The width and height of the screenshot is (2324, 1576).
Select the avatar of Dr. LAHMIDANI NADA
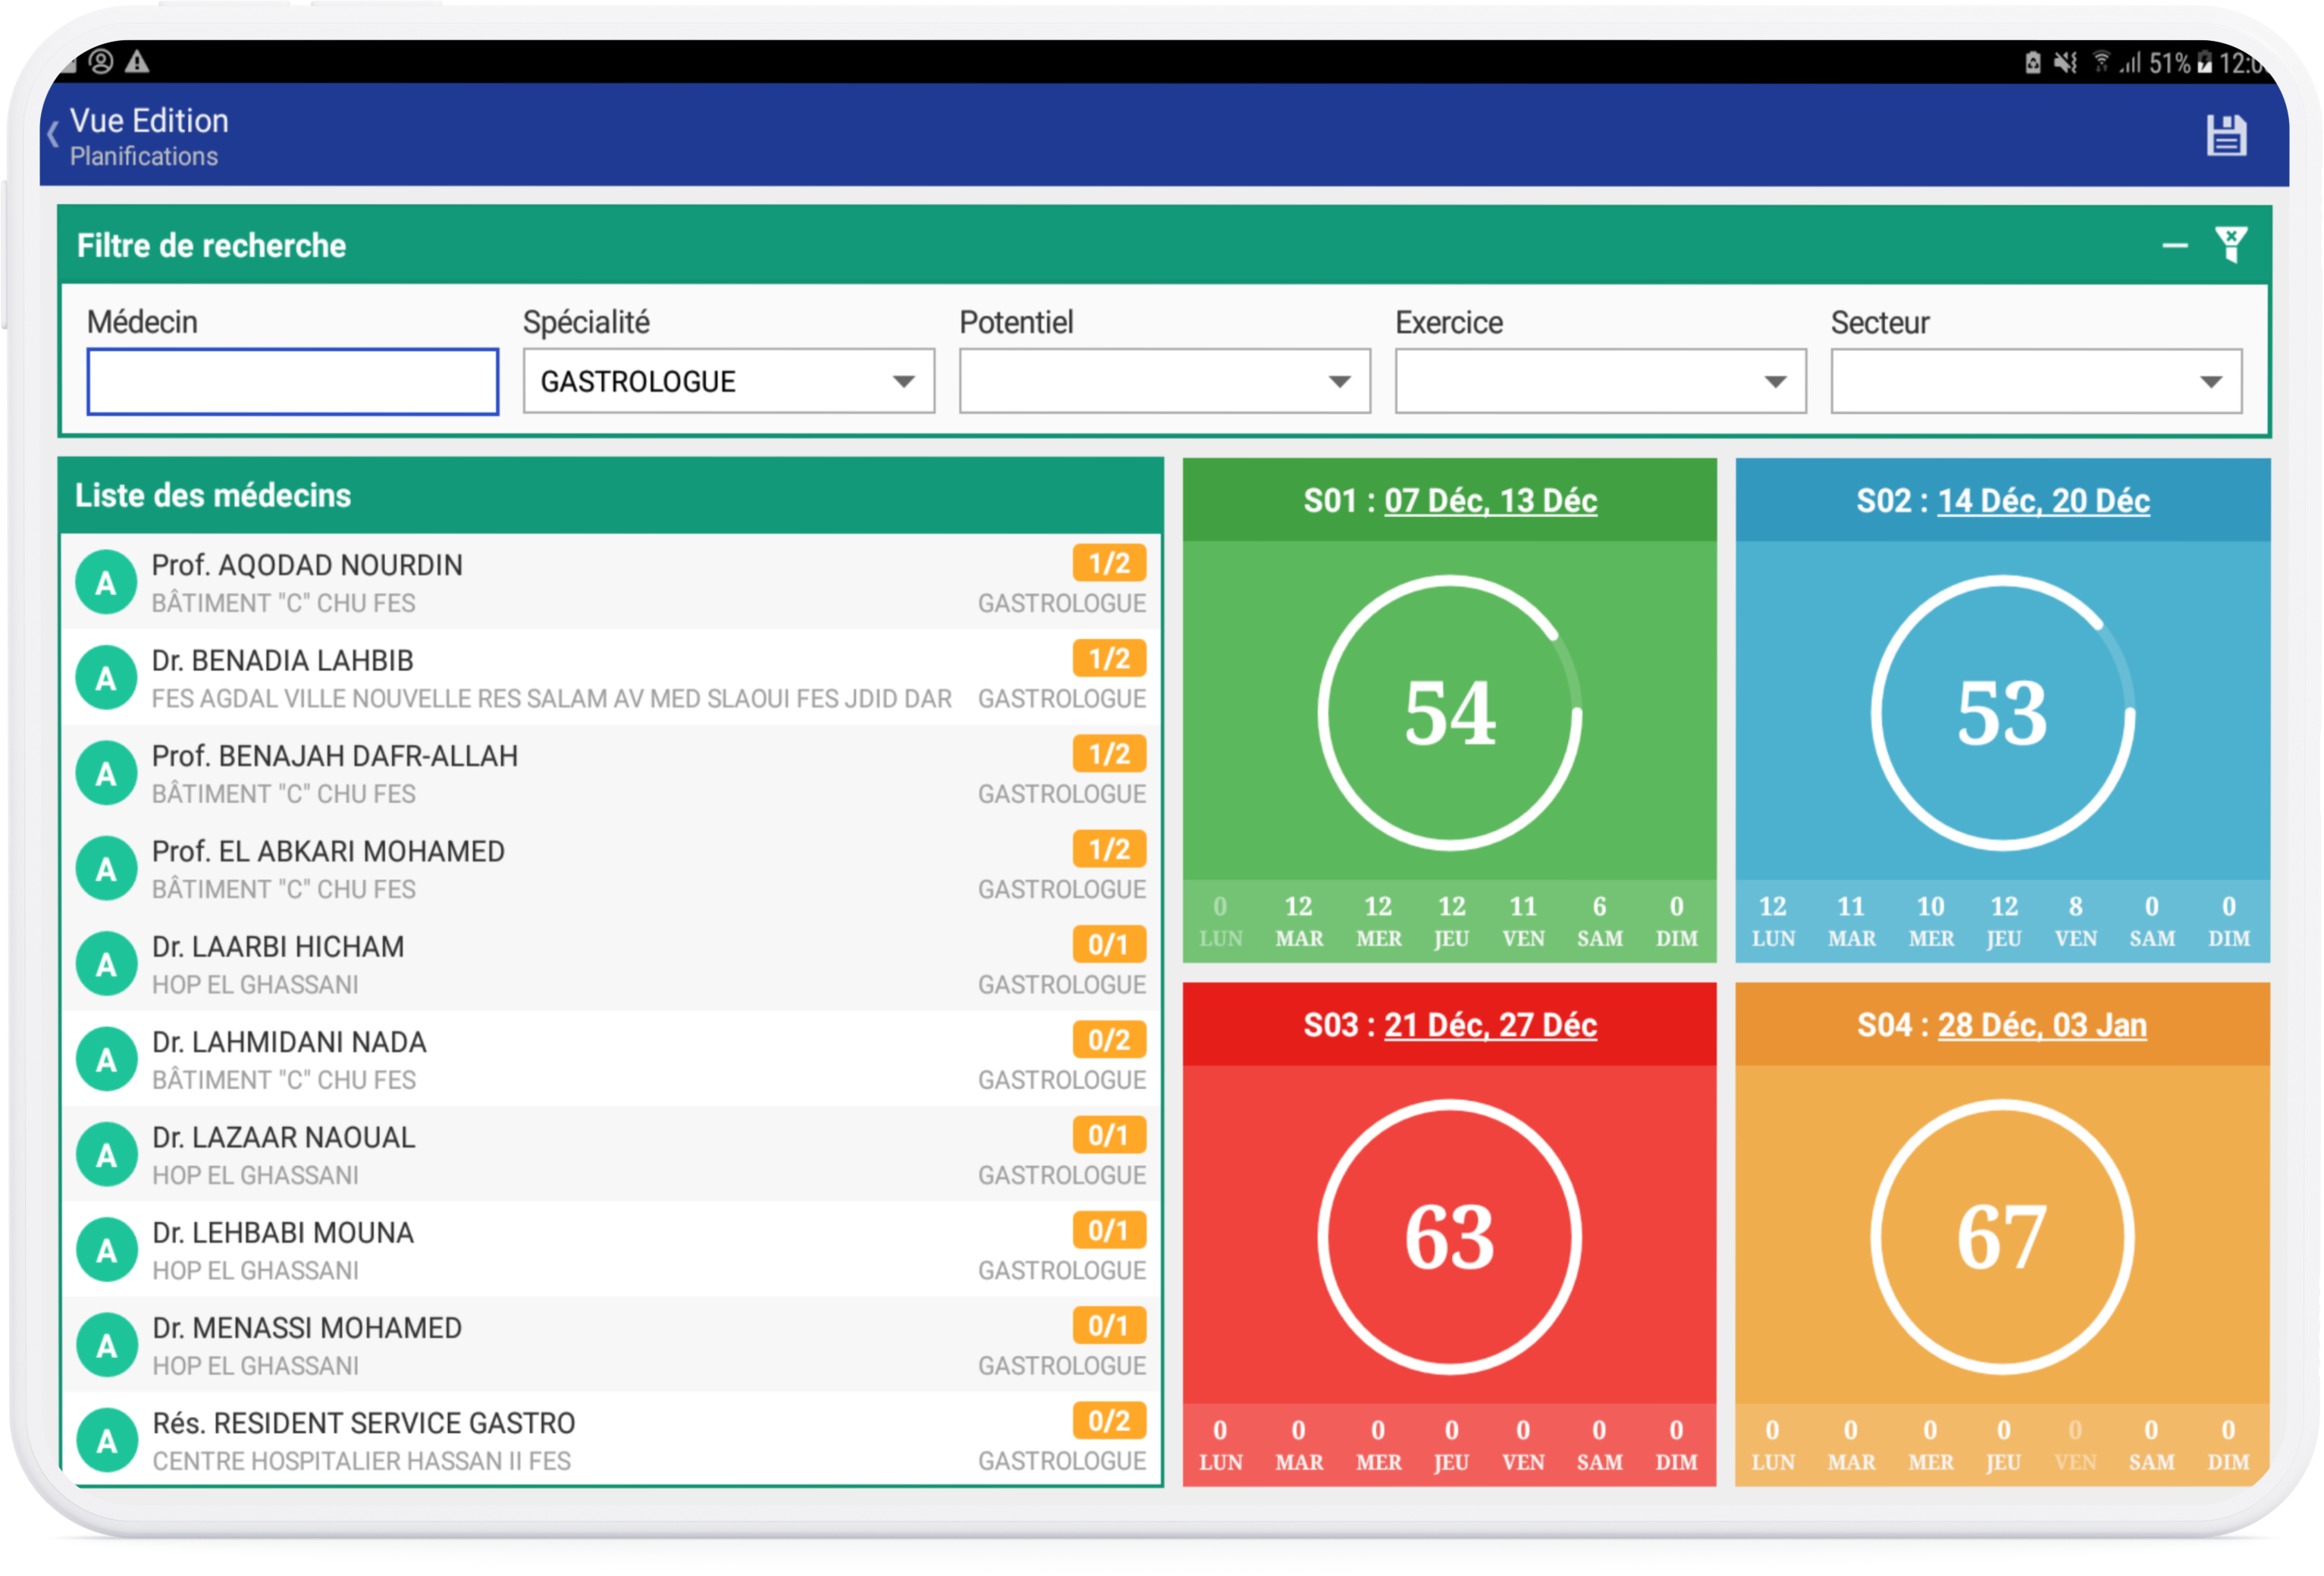[106, 1059]
